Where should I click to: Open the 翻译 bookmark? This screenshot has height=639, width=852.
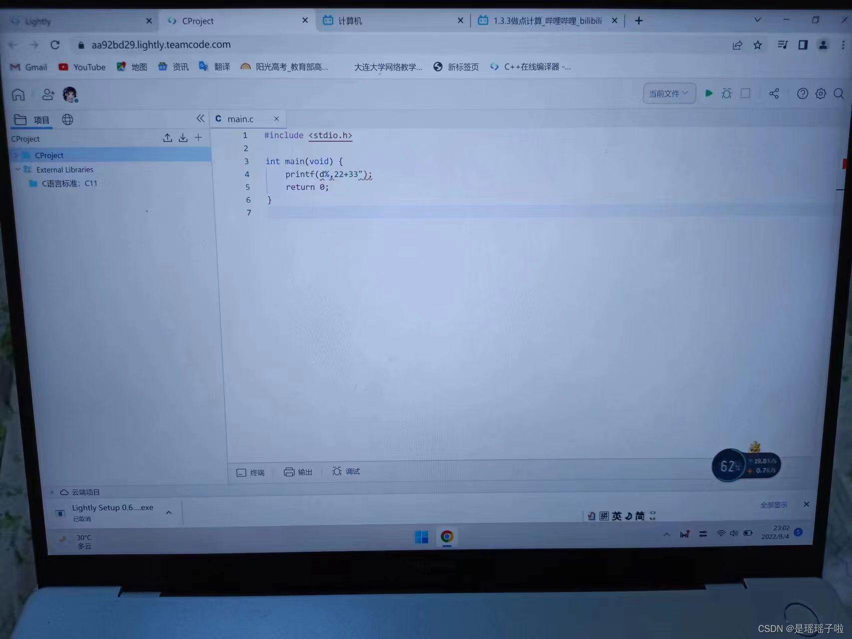point(215,67)
